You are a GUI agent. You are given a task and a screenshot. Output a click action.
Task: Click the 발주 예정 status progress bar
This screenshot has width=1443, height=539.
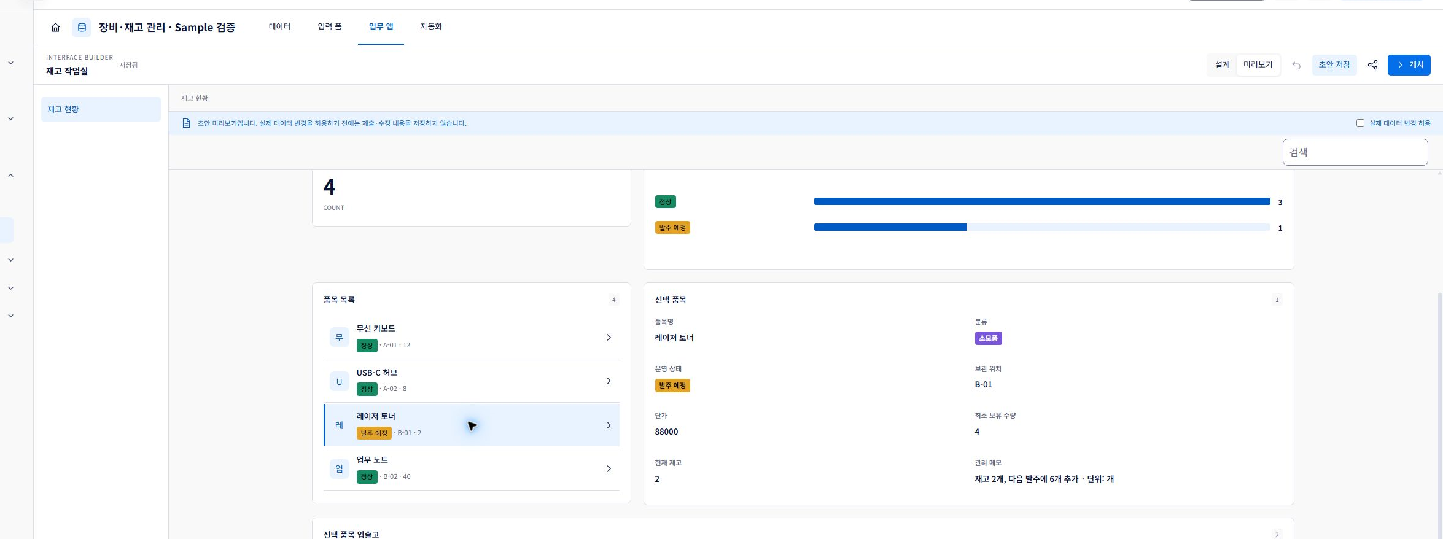pyautogui.click(x=1042, y=227)
